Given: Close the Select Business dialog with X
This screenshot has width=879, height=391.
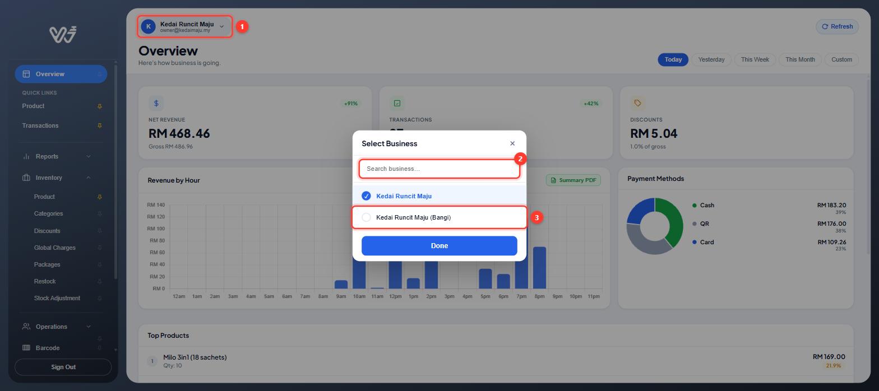Looking at the screenshot, I should click(512, 143).
